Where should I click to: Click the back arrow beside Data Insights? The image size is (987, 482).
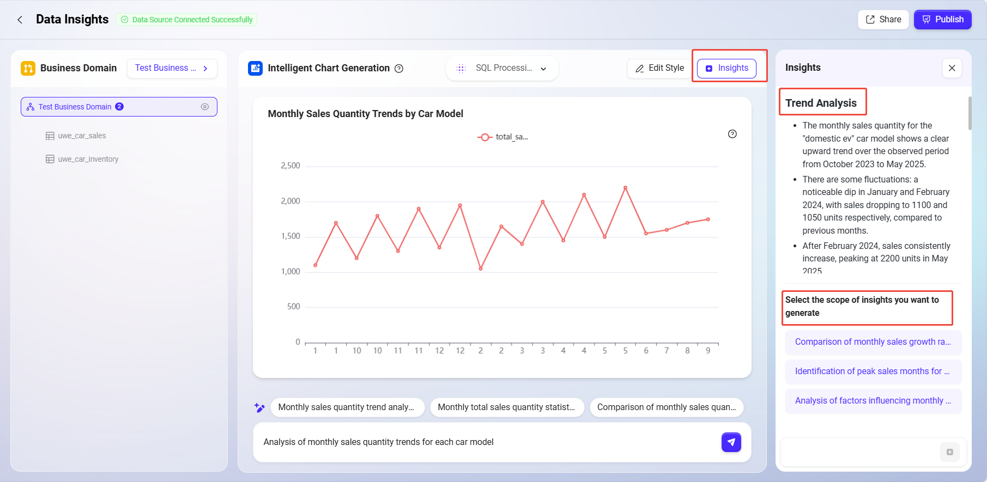[20, 20]
